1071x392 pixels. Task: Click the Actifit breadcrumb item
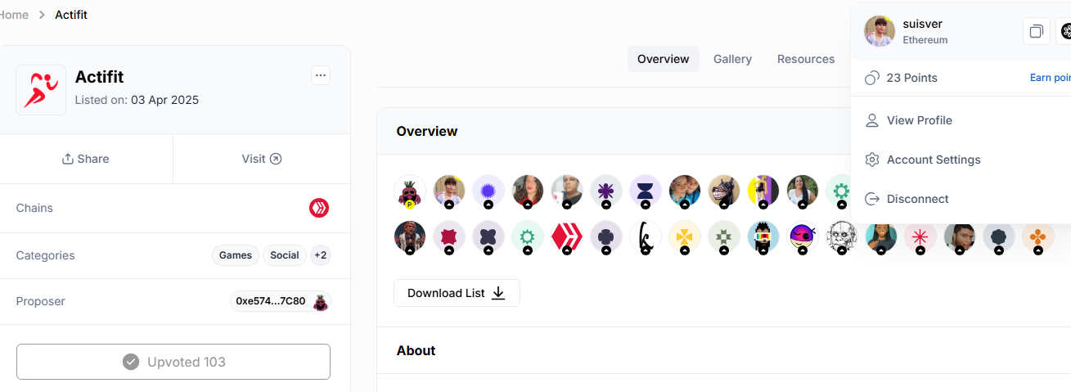point(71,15)
